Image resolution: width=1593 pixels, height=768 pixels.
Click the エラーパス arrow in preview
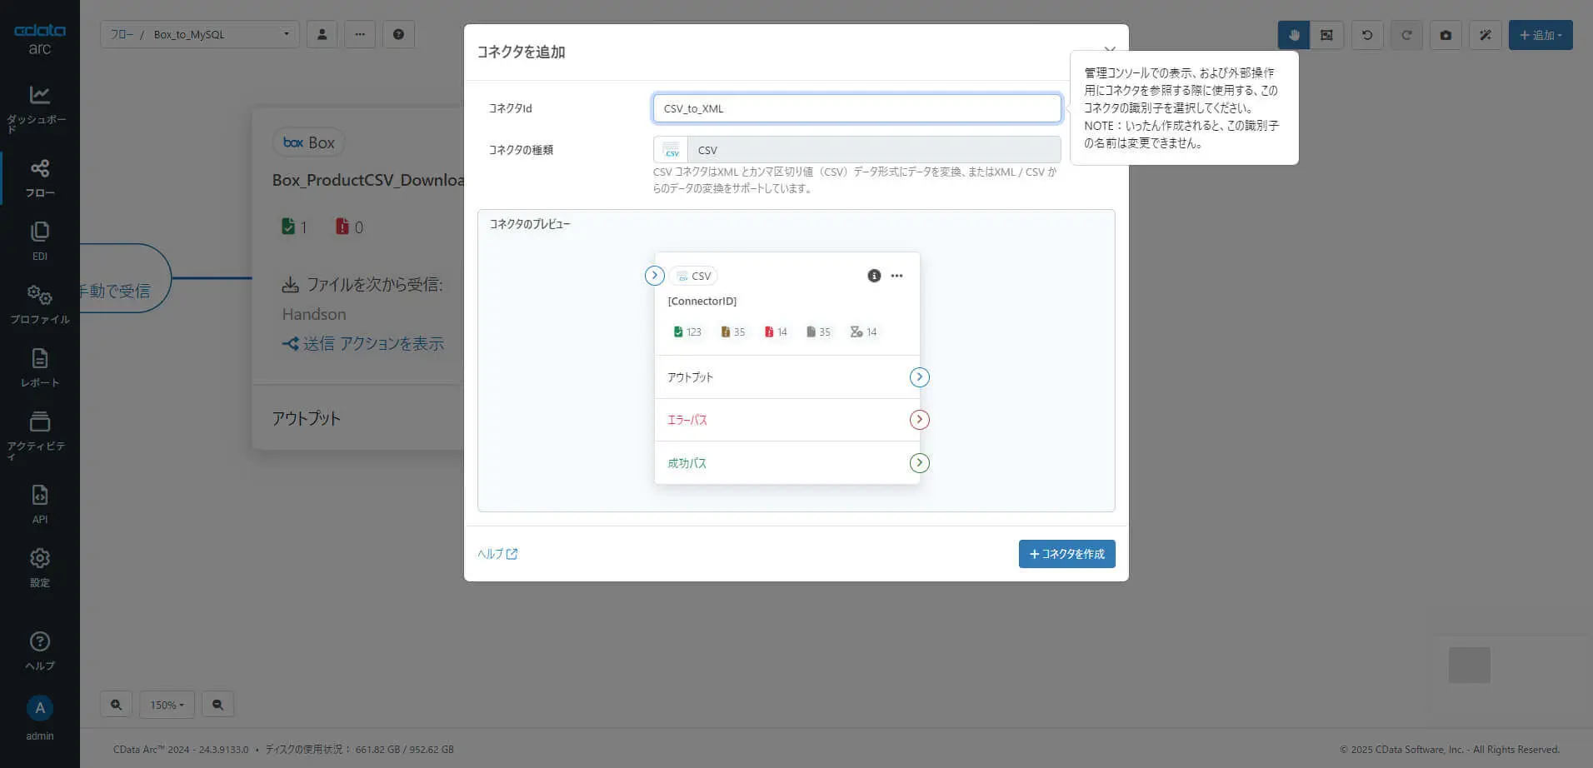point(919,420)
